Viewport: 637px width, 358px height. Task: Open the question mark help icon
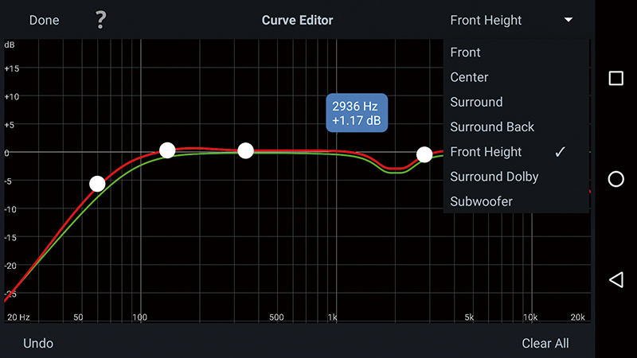pyautogui.click(x=100, y=20)
